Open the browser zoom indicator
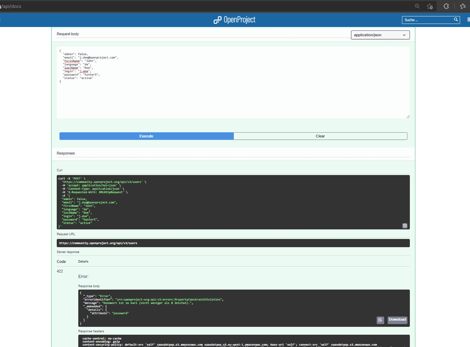This screenshot has width=470, height=347. [x=417, y=6]
